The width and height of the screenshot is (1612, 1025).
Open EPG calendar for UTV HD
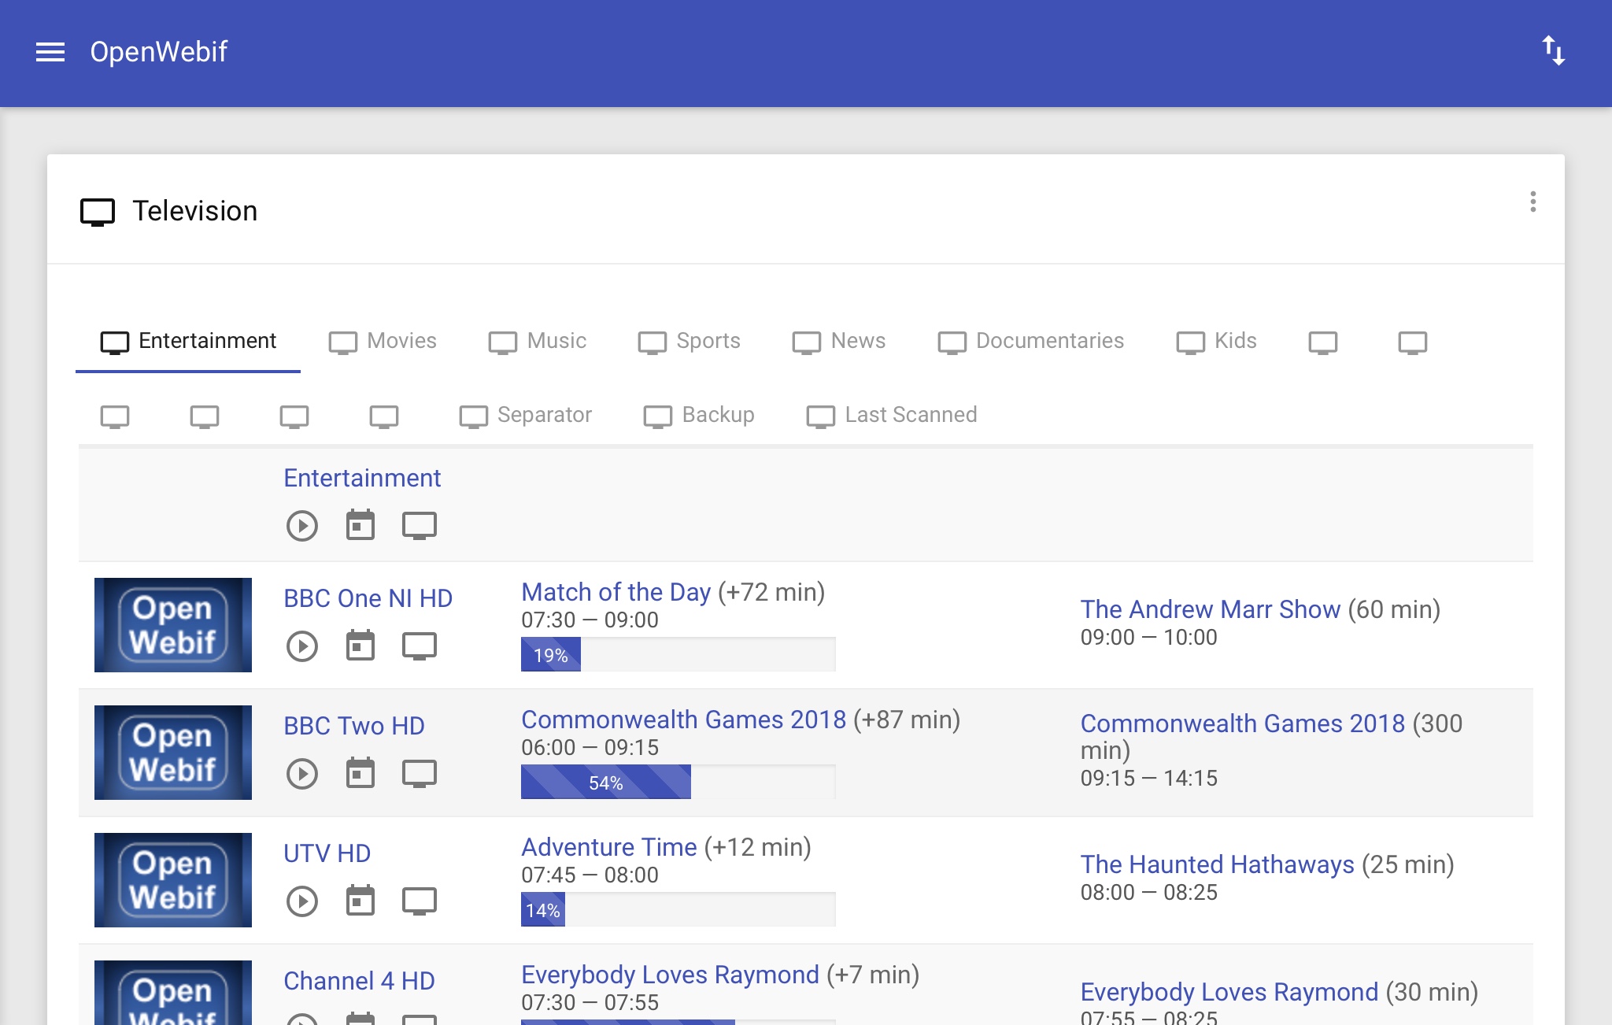point(360,901)
